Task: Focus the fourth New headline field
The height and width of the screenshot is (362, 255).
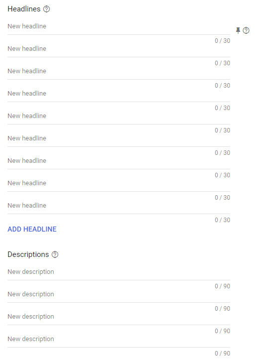Action: [x=119, y=94]
